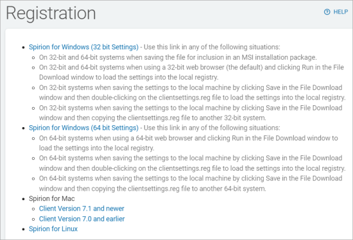353x240 pixels.
Task: Open the Spirion for Linux link
Action: click(x=53, y=229)
